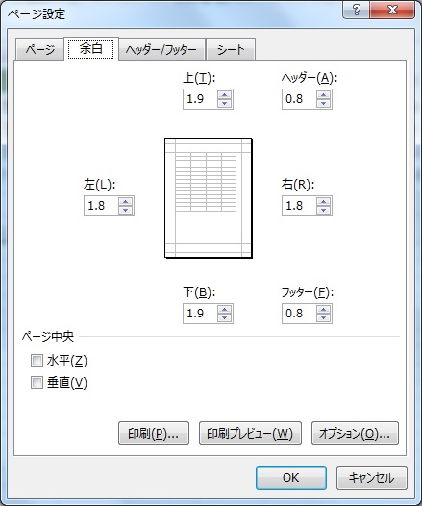Switch to the ページ tab

(39, 50)
